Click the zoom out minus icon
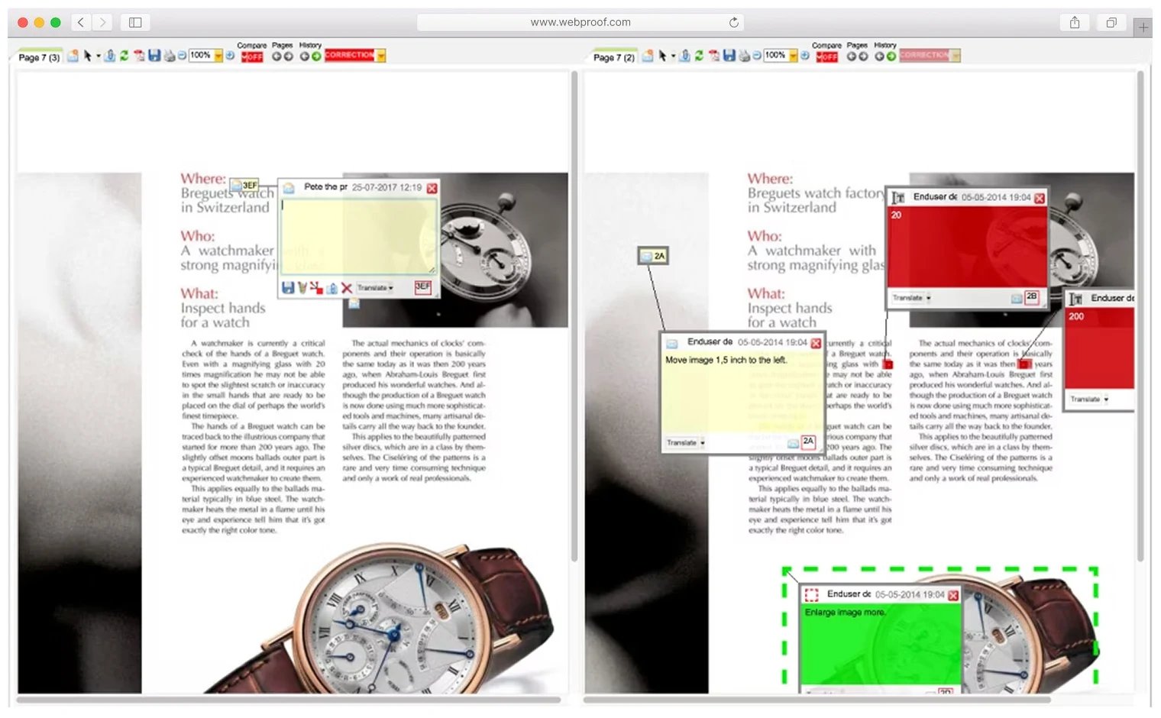The height and width of the screenshot is (718, 1161). [181, 55]
